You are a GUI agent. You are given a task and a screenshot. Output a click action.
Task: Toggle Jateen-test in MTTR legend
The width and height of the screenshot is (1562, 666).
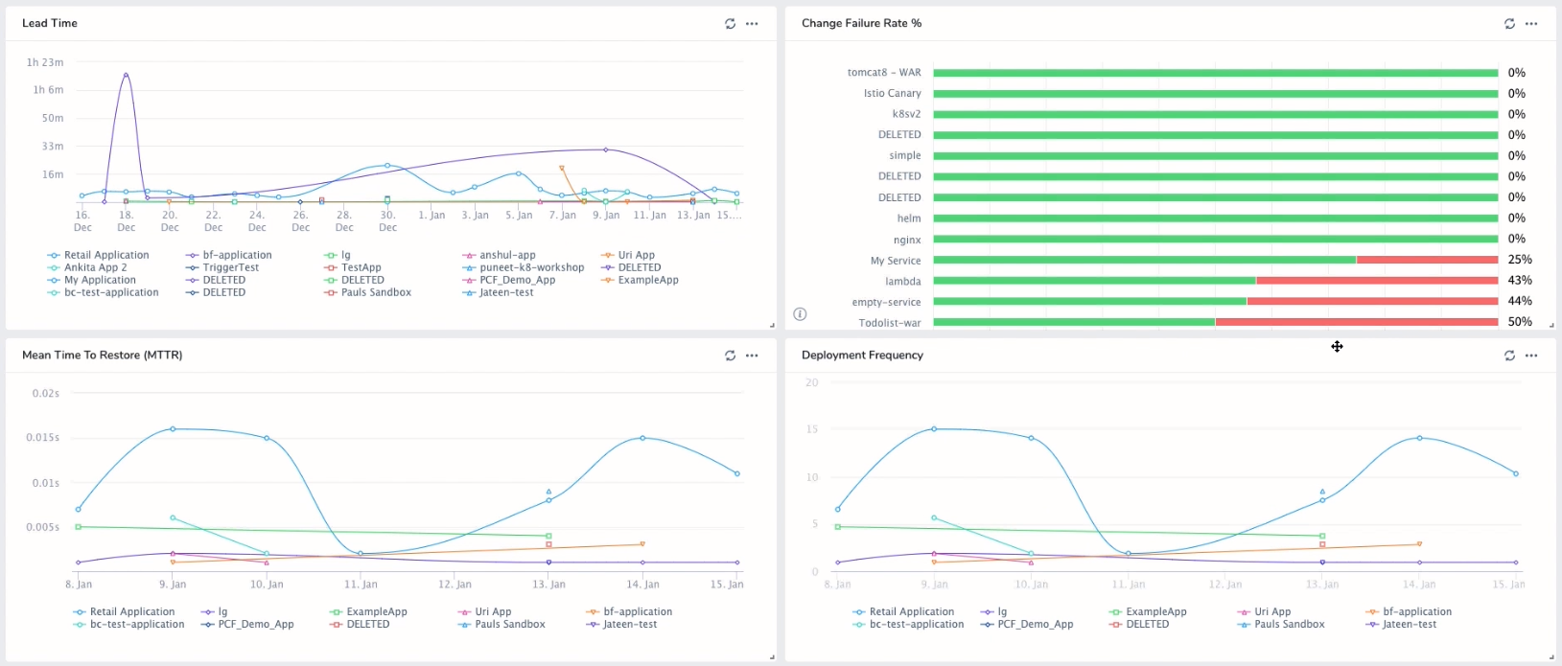tap(622, 624)
